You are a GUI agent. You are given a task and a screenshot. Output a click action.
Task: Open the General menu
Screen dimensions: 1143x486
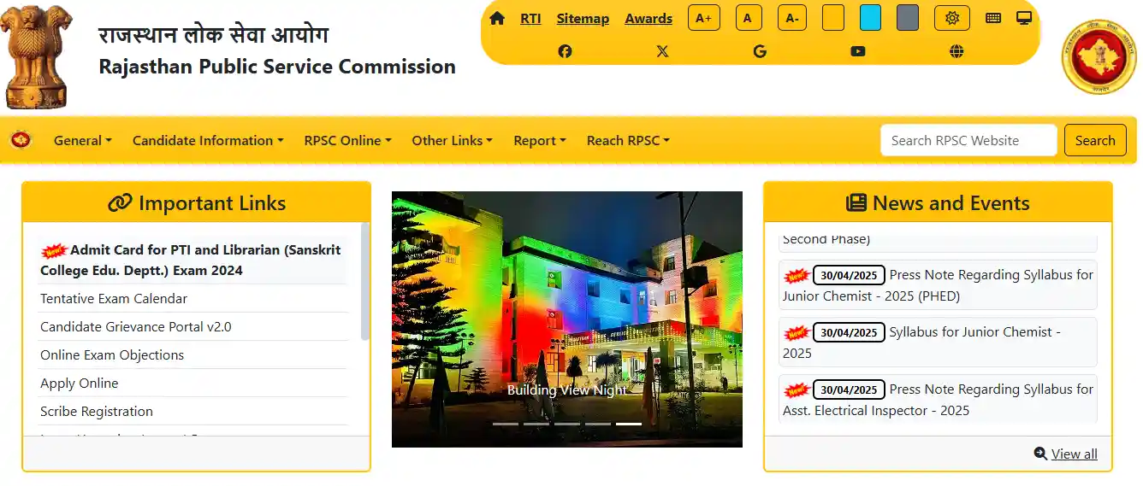82,141
